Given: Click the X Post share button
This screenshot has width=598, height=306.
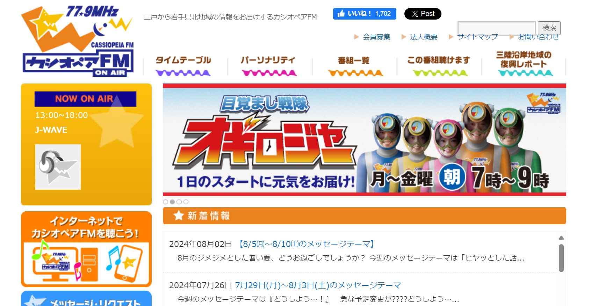Looking at the screenshot, I should [x=423, y=14].
